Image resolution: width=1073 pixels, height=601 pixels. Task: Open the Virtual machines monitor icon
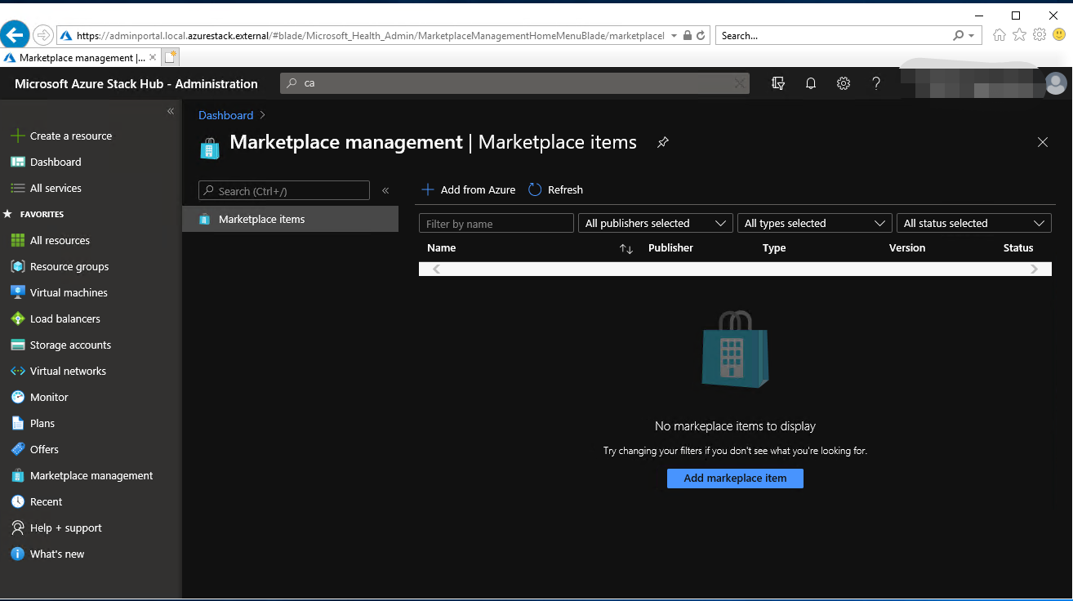(17, 292)
